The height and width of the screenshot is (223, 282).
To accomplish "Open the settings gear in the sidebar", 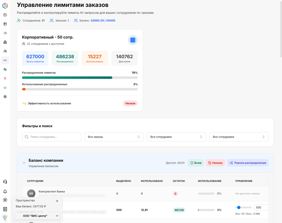I will click(x=5, y=97).
